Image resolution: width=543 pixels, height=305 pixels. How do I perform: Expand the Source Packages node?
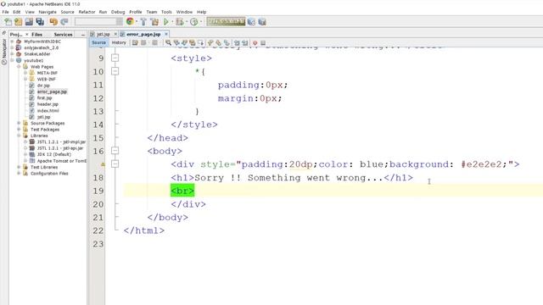pyautogui.click(x=19, y=123)
